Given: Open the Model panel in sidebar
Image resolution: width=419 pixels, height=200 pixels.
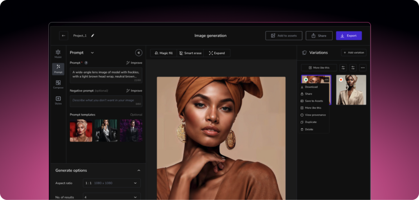Looking at the screenshot, I should click(x=58, y=54).
